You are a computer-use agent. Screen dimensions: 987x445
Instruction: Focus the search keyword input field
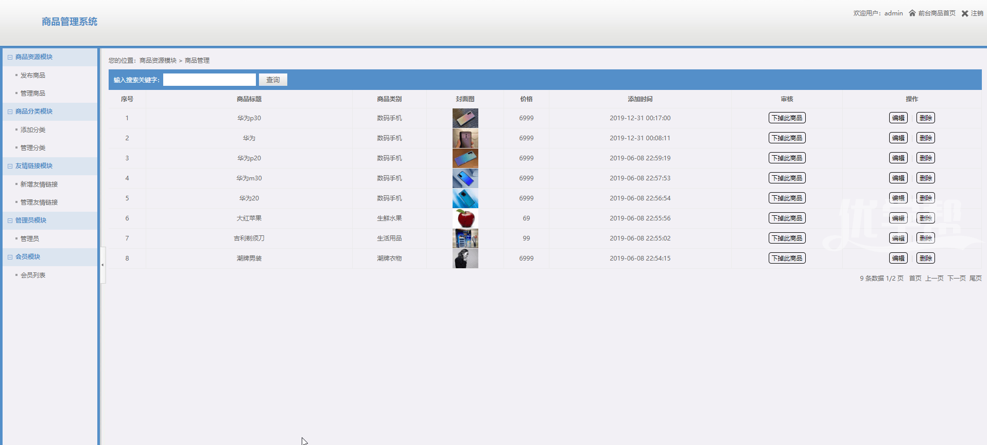pyautogui.click(x=209, y=80)
